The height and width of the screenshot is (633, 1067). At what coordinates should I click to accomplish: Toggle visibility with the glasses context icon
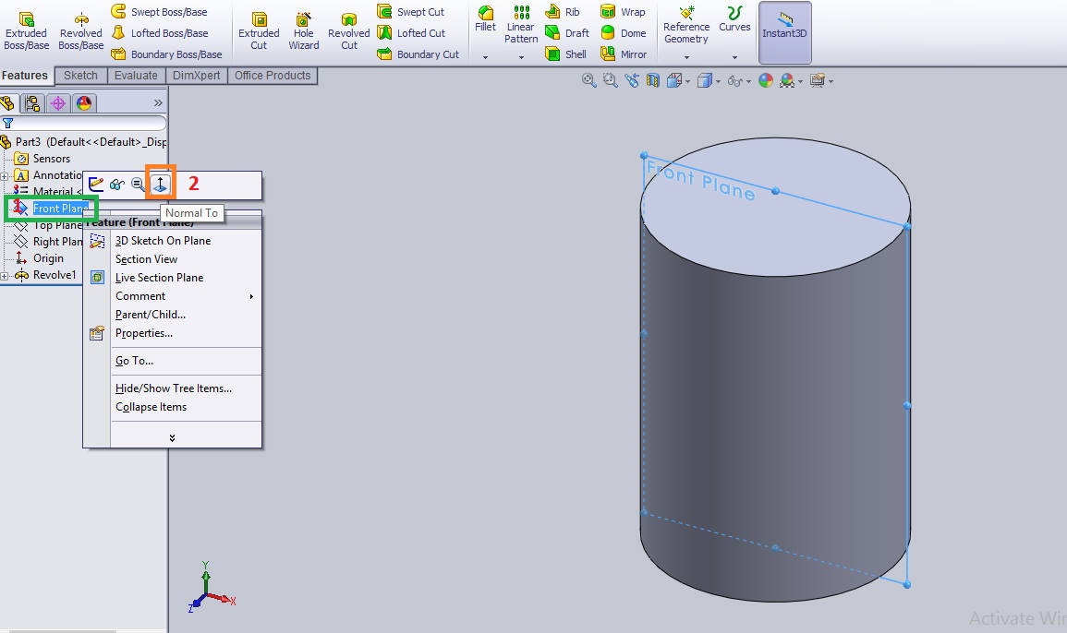(116, 183)
